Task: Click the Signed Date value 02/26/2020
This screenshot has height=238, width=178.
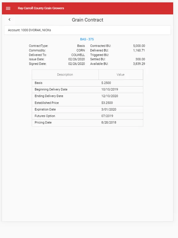Action: [77, 64]
